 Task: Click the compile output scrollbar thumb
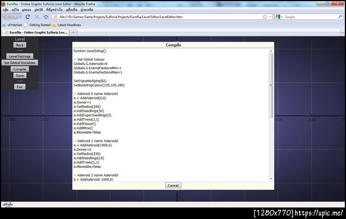tap(271, 85)
